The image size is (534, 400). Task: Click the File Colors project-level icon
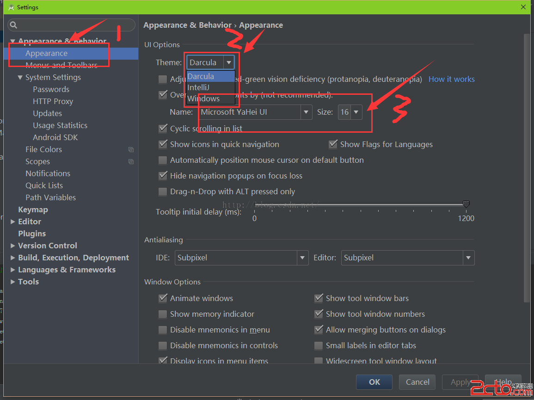pos(131,149)
